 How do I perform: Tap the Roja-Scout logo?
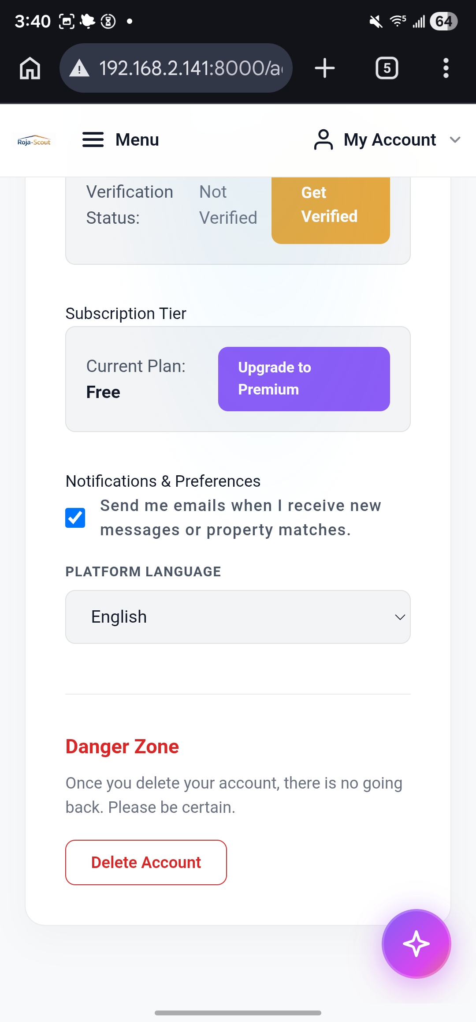coord(34,141)
